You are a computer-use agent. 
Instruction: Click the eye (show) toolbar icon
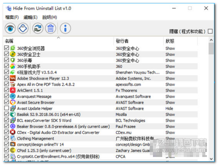pos(10,28)
